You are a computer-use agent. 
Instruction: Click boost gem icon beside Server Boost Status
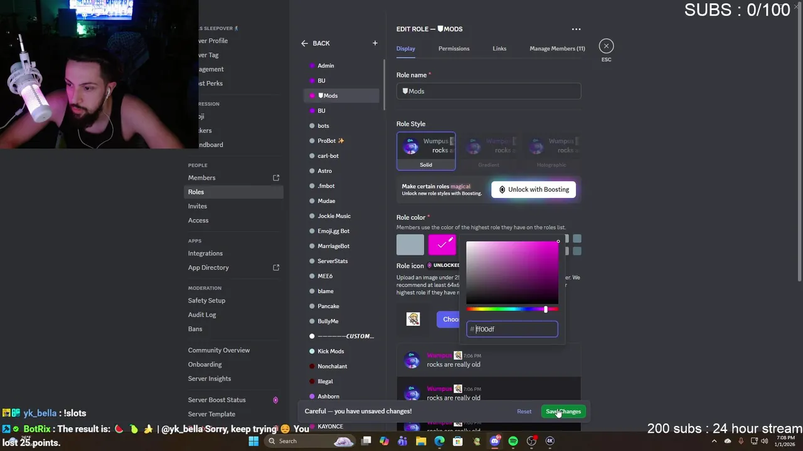(275, 400)
